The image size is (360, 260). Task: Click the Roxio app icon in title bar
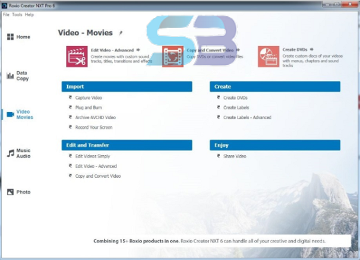point(4,5)
